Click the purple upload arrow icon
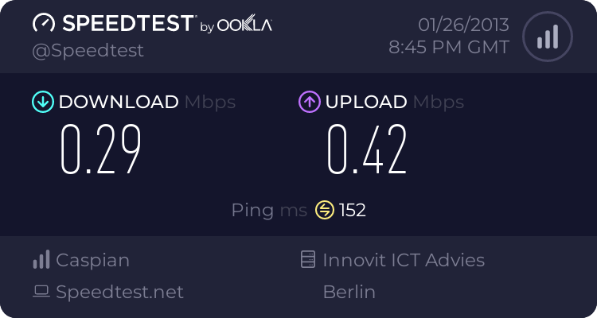Image resolution: width=597 pixels, height=318 pixels. click(x=309, y=102)
